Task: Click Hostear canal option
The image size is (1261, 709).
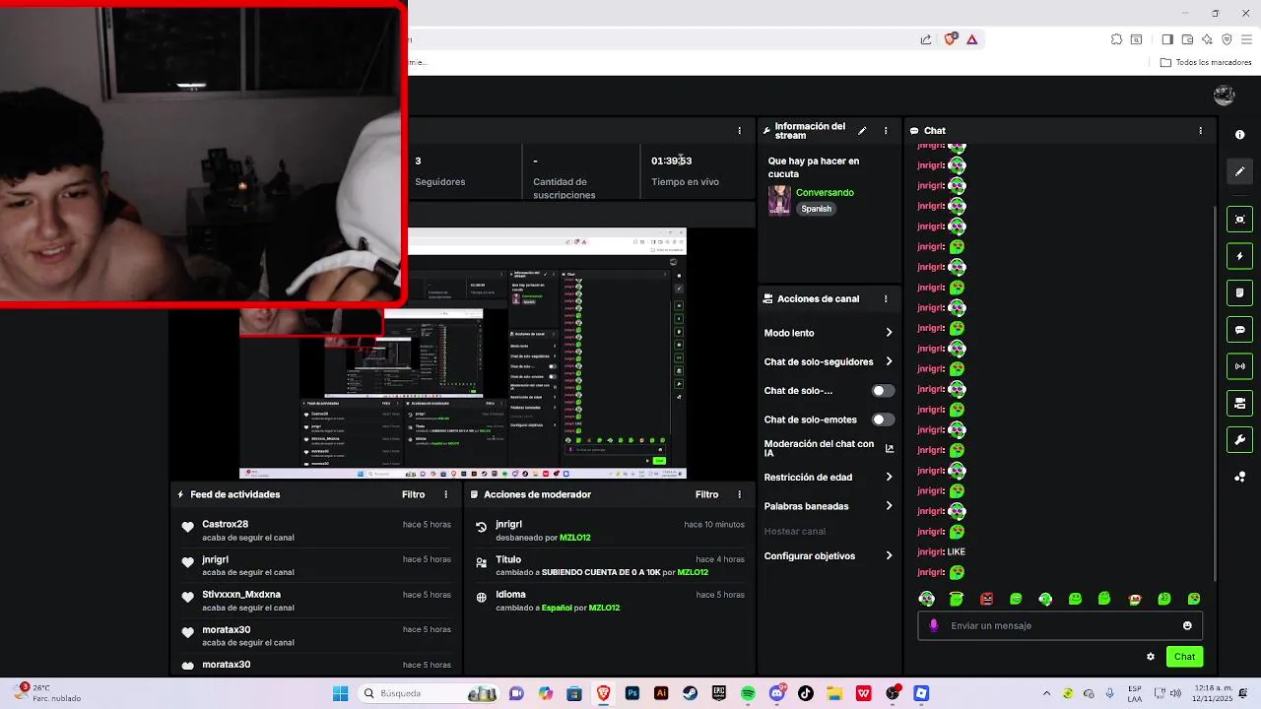Action: pos(795,531)
